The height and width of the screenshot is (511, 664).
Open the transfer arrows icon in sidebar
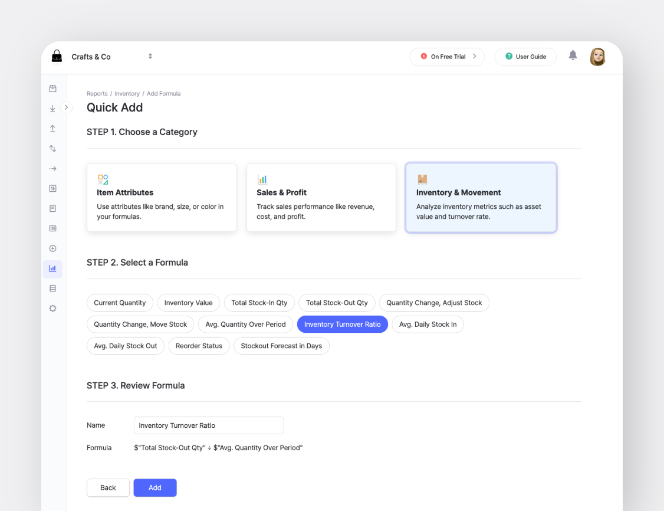[52, 148]
